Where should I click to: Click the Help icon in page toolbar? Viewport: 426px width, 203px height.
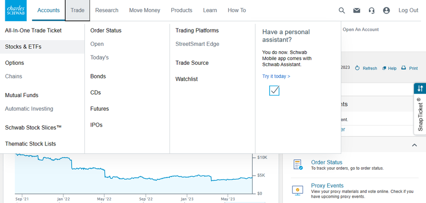384,68
